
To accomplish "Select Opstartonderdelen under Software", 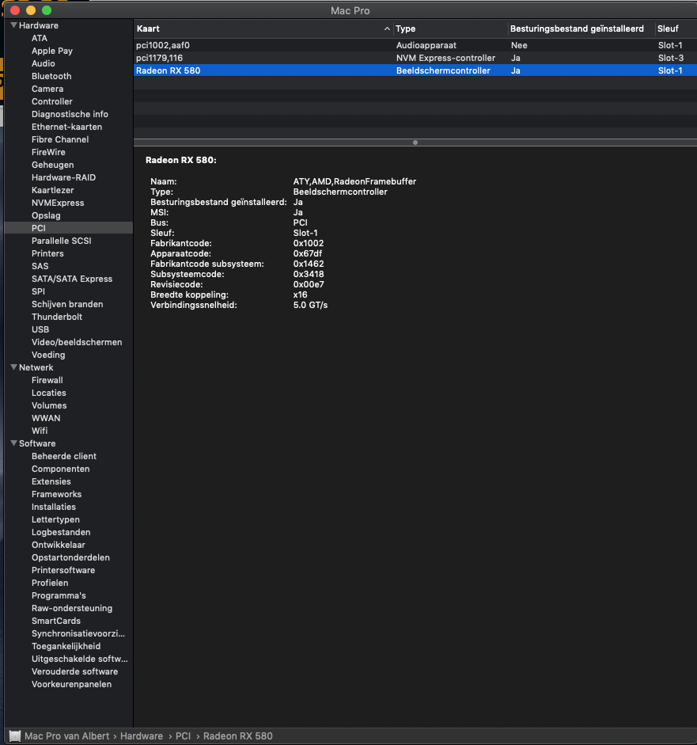I will 70,557.
